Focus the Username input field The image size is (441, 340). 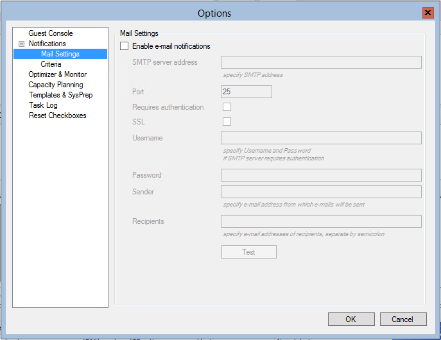point(321,138)
